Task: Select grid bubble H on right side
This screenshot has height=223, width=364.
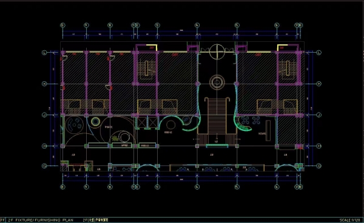Action: click(319, 146)
